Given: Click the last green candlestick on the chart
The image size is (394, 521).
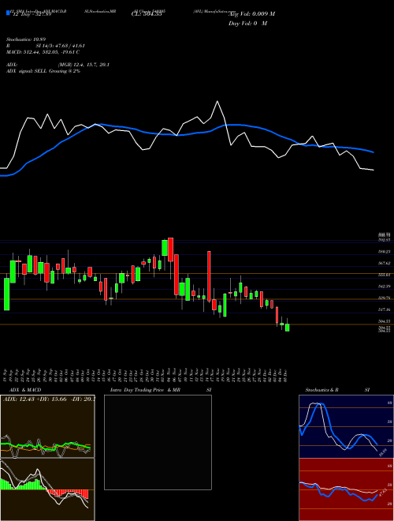Looking at the screenshot, I should 287,328.
